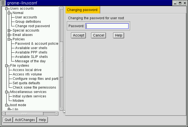Cancel the password change

[x=99, y=35]
